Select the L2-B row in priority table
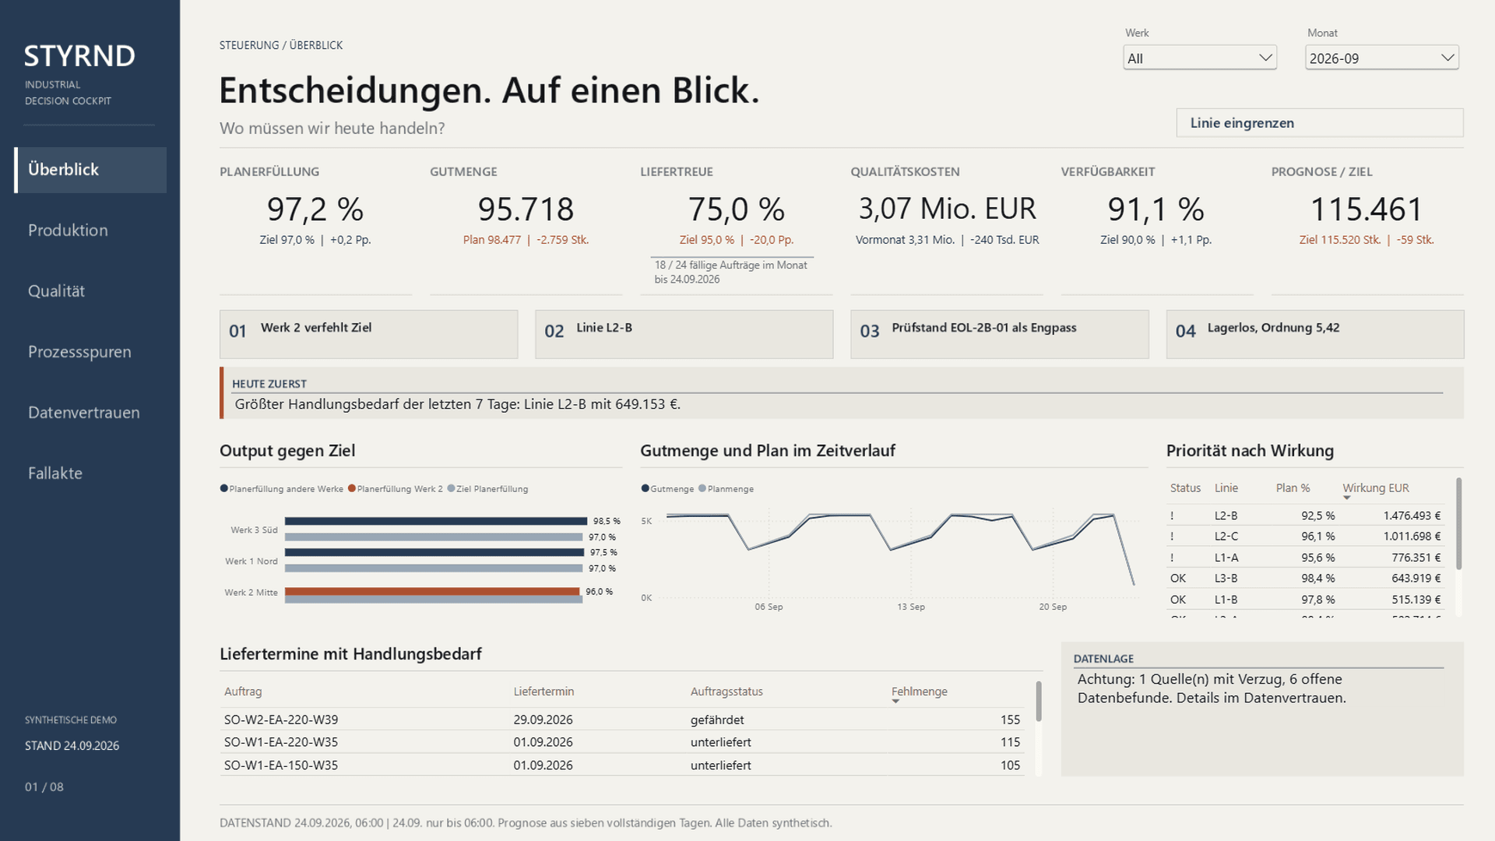This screenshot has height=841, width=1495. tap(1306, 516)
